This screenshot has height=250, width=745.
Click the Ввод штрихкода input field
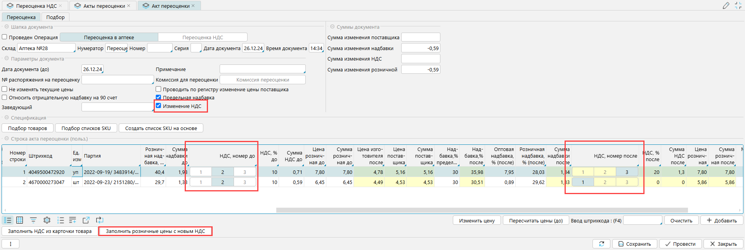pos(642,220)
